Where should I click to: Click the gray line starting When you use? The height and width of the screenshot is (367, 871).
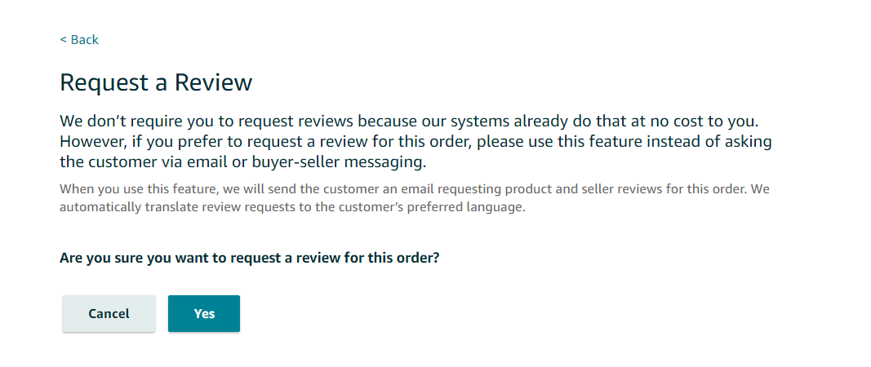[415, 188]
